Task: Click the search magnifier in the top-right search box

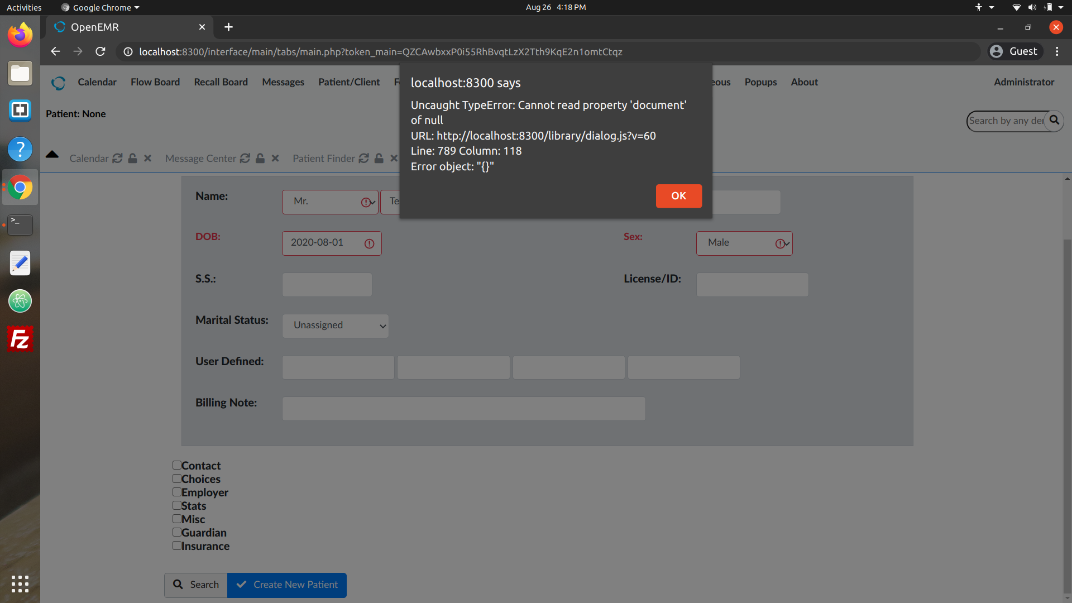Action: coord(1054,119)
